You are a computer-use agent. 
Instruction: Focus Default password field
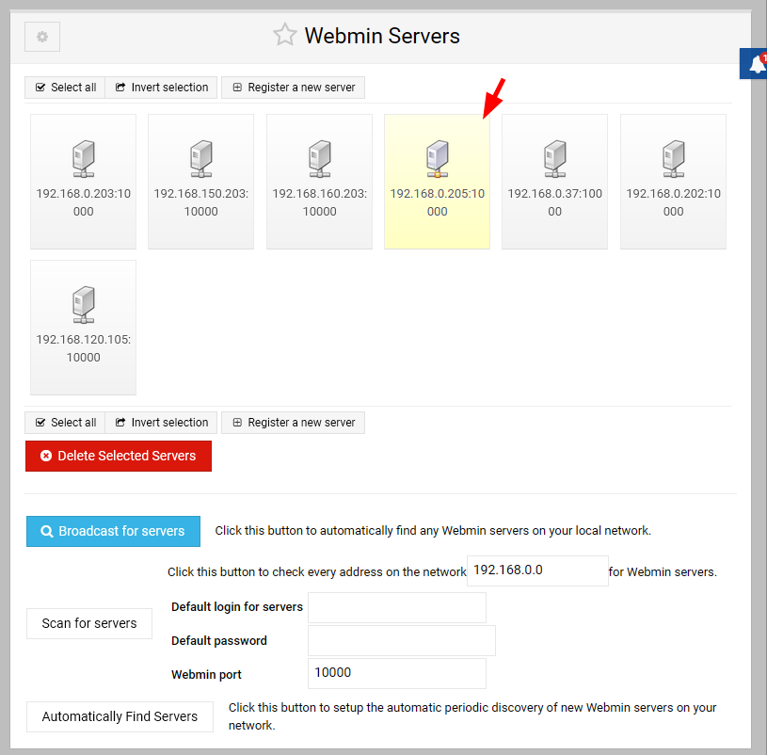(402, 640)
